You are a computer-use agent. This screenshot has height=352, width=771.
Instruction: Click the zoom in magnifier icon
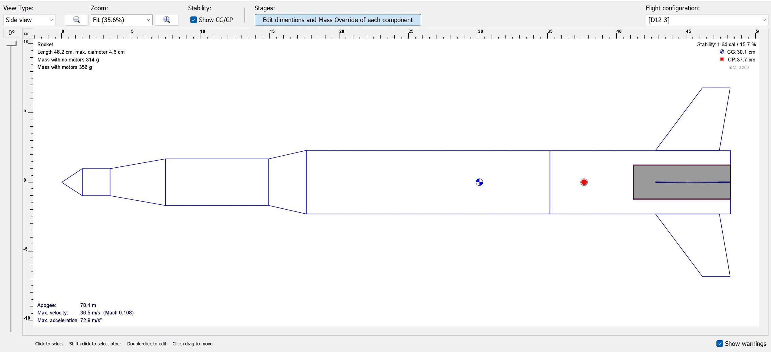[167, 20]
